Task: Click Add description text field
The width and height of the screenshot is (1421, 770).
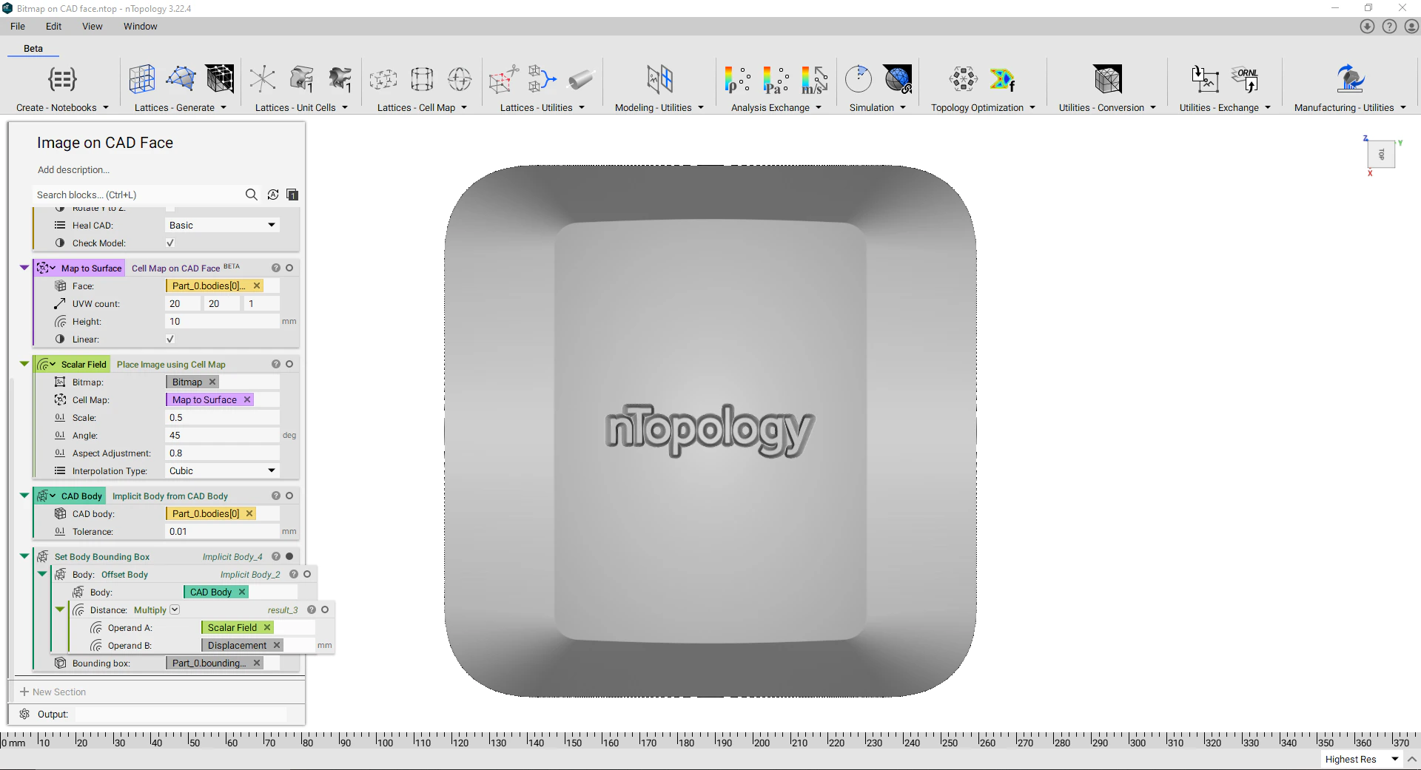Action: [73, 169]
